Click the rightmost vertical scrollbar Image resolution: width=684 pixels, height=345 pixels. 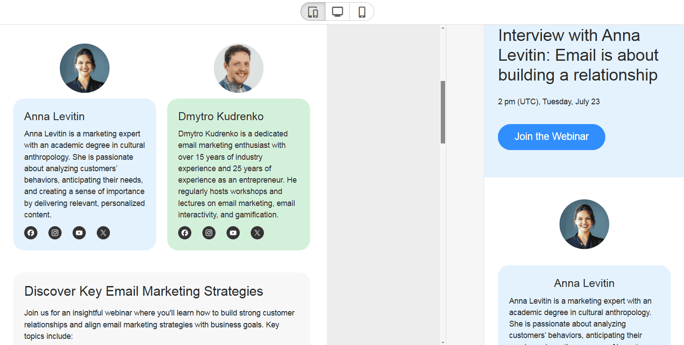coord(681,176)
